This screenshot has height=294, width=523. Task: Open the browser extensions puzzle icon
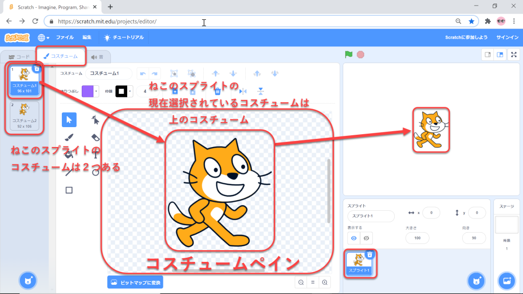(x=488, y=21)
